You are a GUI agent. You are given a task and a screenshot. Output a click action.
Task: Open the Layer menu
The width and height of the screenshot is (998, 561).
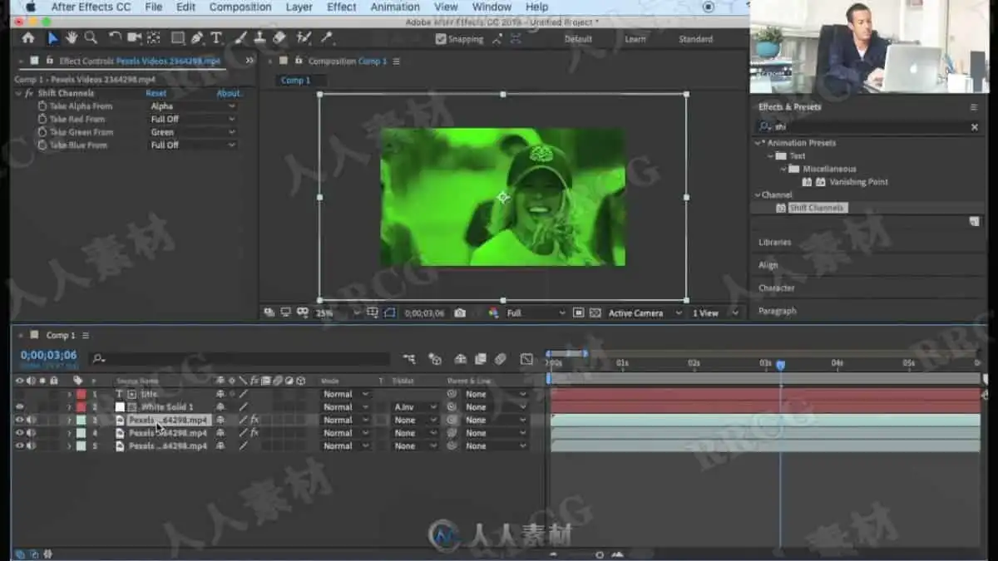coord(299,7)
